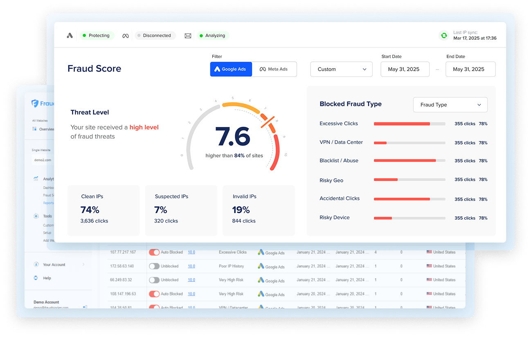Disable Auto Blocked toggle for 108.147.196.63

(x=154, y=294)
